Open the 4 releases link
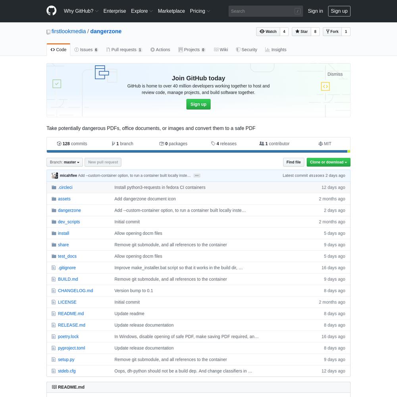Viewport: 397px width, 397px height. (224, 144)
